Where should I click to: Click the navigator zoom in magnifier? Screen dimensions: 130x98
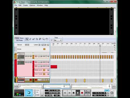(x=17, y=86)
